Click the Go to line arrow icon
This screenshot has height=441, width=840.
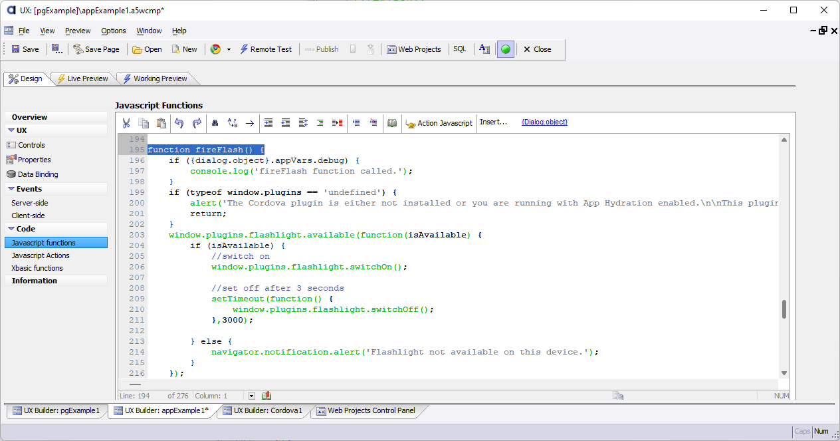tap(250, 123)
